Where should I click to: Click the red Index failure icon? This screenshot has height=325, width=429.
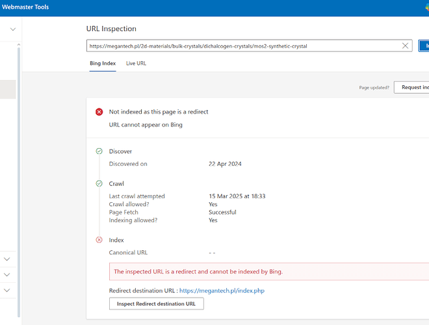99,240
